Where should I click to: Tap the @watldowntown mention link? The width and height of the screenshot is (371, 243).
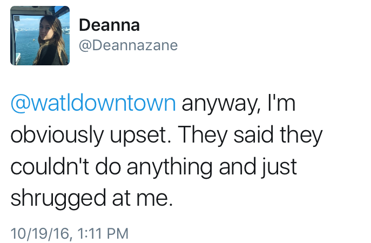93,103
